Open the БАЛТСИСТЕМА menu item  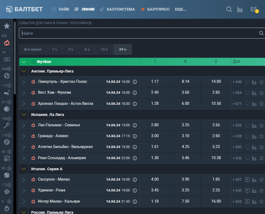click(118, 9)
